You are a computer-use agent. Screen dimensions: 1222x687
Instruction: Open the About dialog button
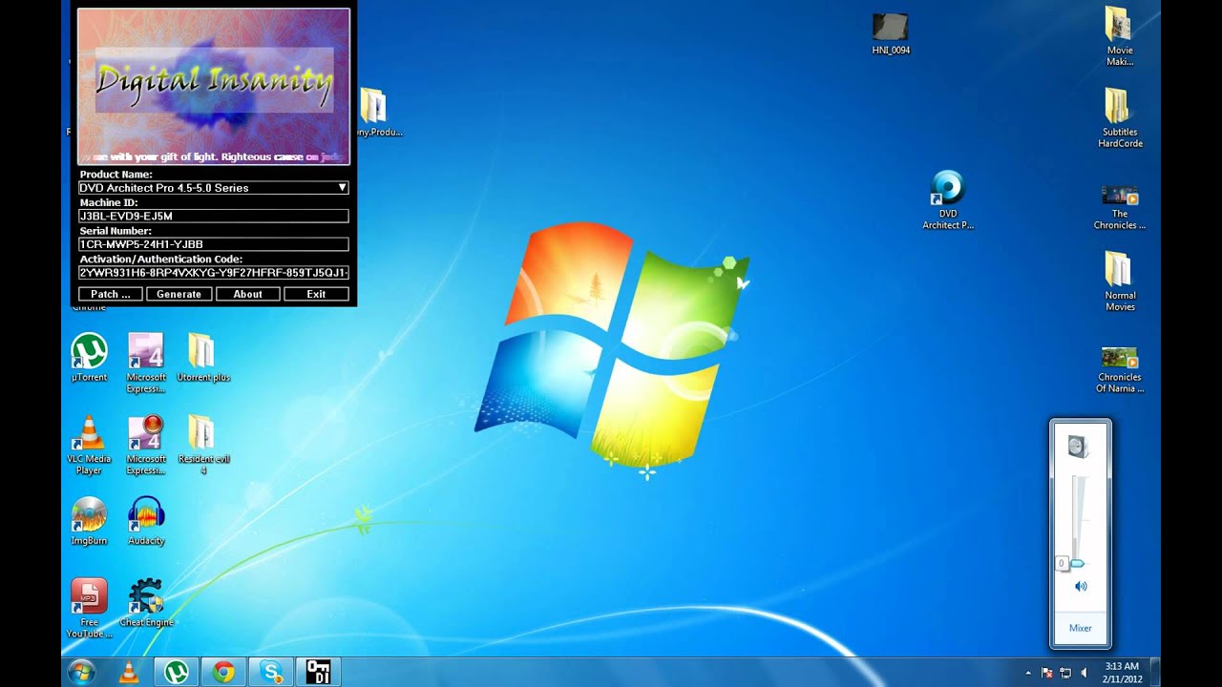pos(248,294)
